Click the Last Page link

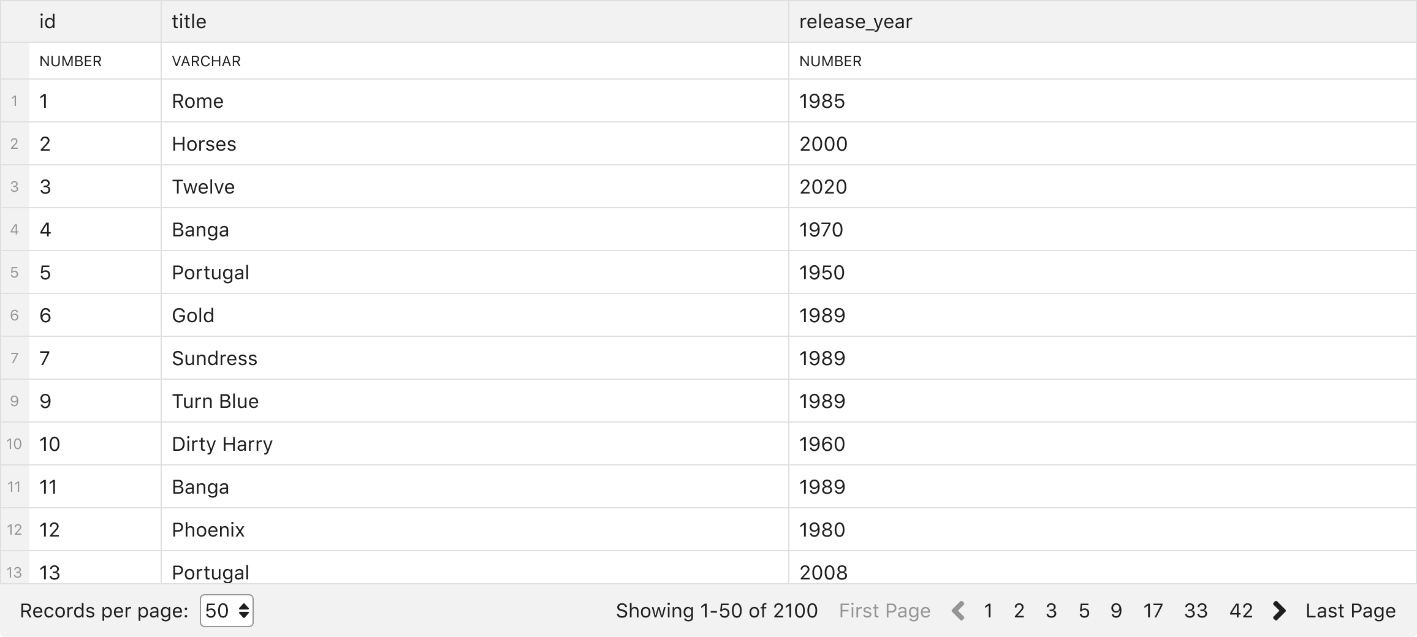click(x=1351, y=611)
